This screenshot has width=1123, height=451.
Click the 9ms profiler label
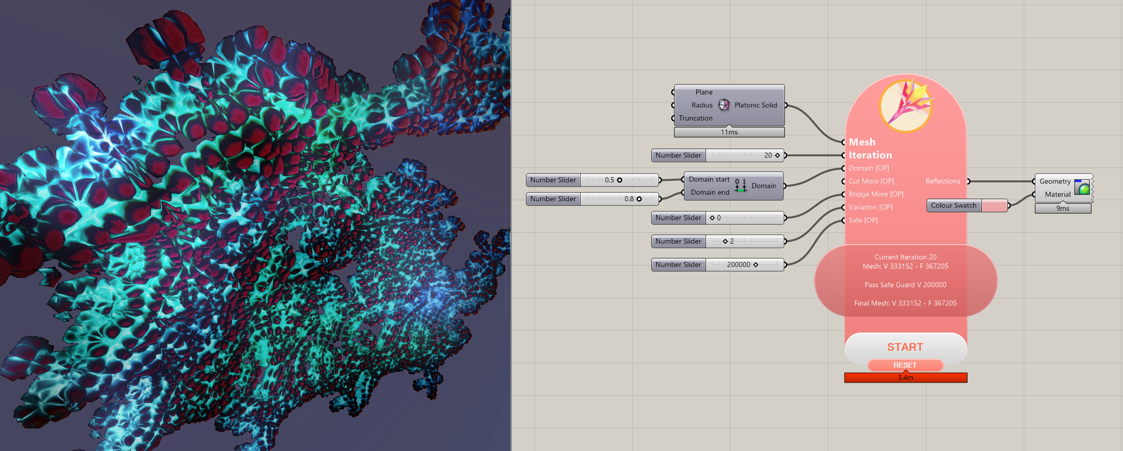pyautogui.click(x=1063, y=208)
